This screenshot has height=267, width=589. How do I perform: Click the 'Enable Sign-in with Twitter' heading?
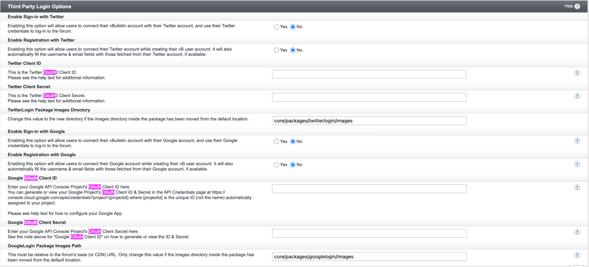(x=36, y=17)
